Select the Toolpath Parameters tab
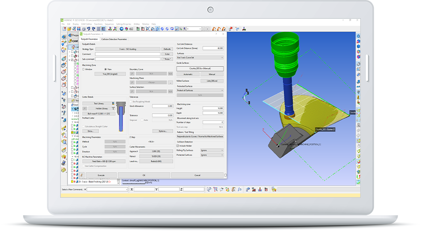The width and height of the screenshot is (421, 231). tap(89, 39)
